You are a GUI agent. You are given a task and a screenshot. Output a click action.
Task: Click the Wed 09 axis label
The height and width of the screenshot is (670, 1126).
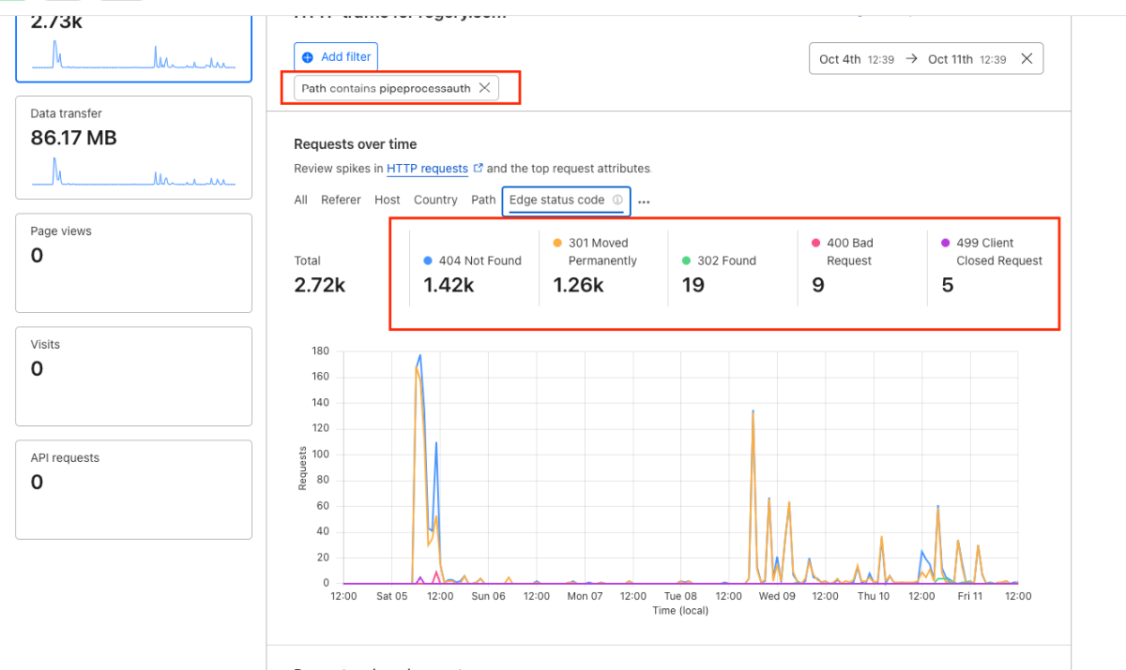click(777, 596)
